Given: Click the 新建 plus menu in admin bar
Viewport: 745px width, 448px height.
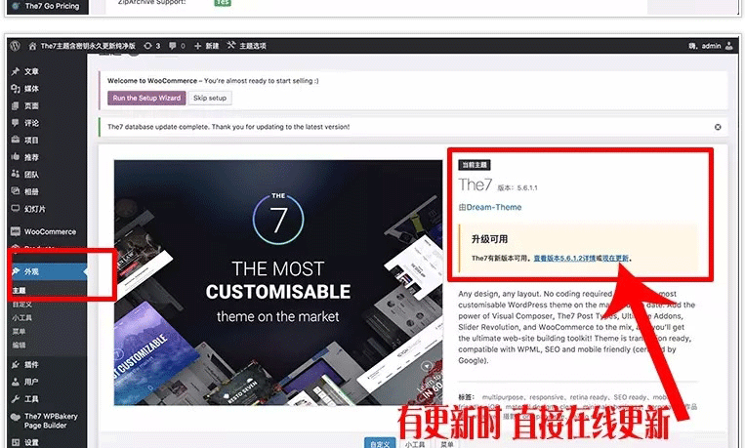Looking at the screenshot, I should click(x=207, y=46).
